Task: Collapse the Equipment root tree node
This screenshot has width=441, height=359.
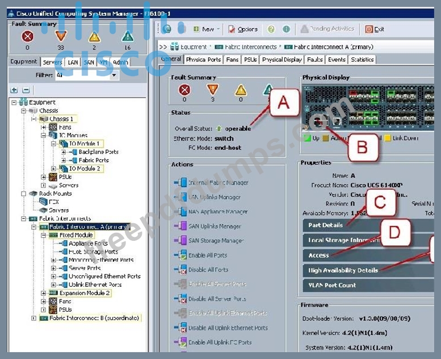Action: (14, 102)
